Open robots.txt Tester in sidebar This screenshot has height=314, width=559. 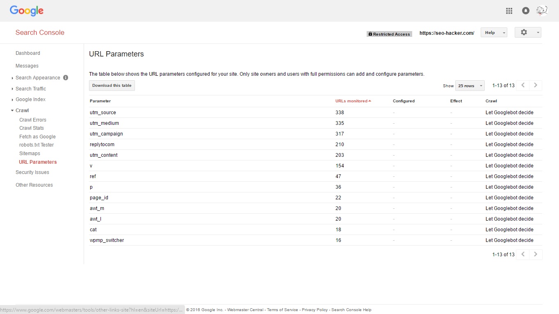click(x=37, y=145)
